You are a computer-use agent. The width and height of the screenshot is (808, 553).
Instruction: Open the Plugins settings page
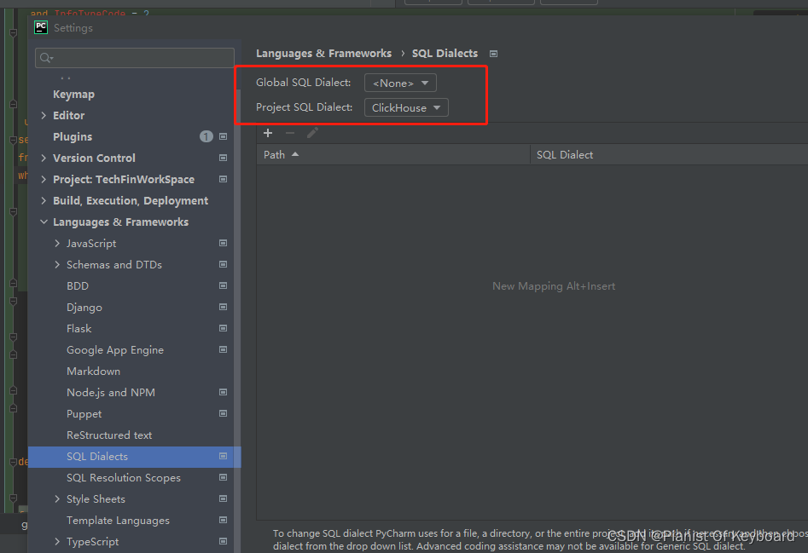73,137
